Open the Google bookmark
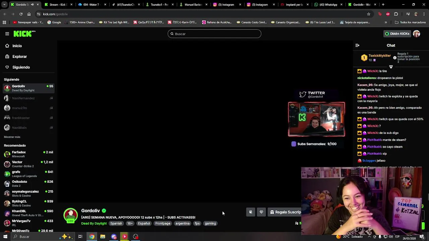Screen dimensions: 429x241 [x=54, y=22]
